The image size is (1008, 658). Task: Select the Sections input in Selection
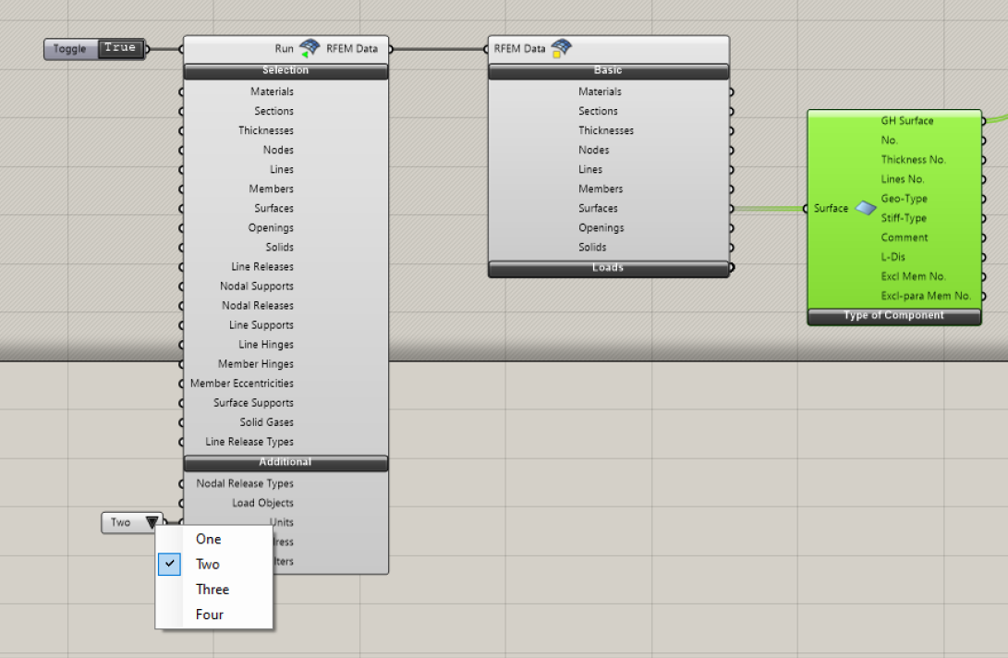[x=273, y=111]
